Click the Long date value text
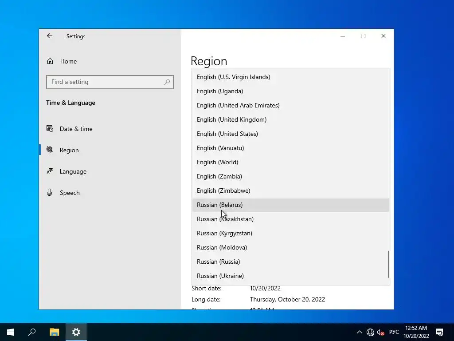This screenshot has height=341, width=454. 287,299
